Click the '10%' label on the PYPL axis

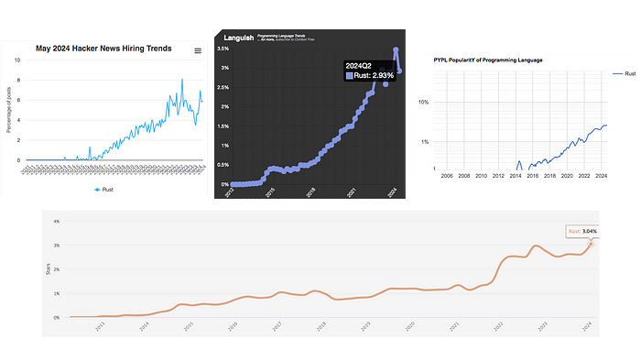[x=423, y=103]
